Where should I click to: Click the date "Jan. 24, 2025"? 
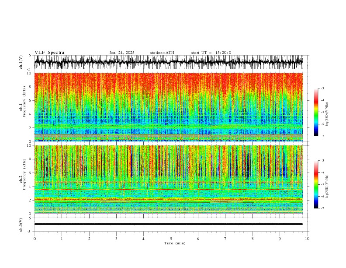click(x=122, y=53)
